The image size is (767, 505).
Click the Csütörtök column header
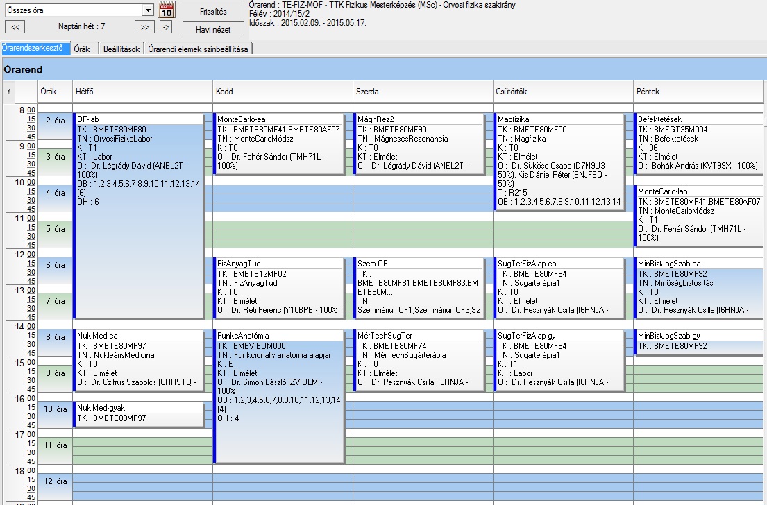[563, 92]
